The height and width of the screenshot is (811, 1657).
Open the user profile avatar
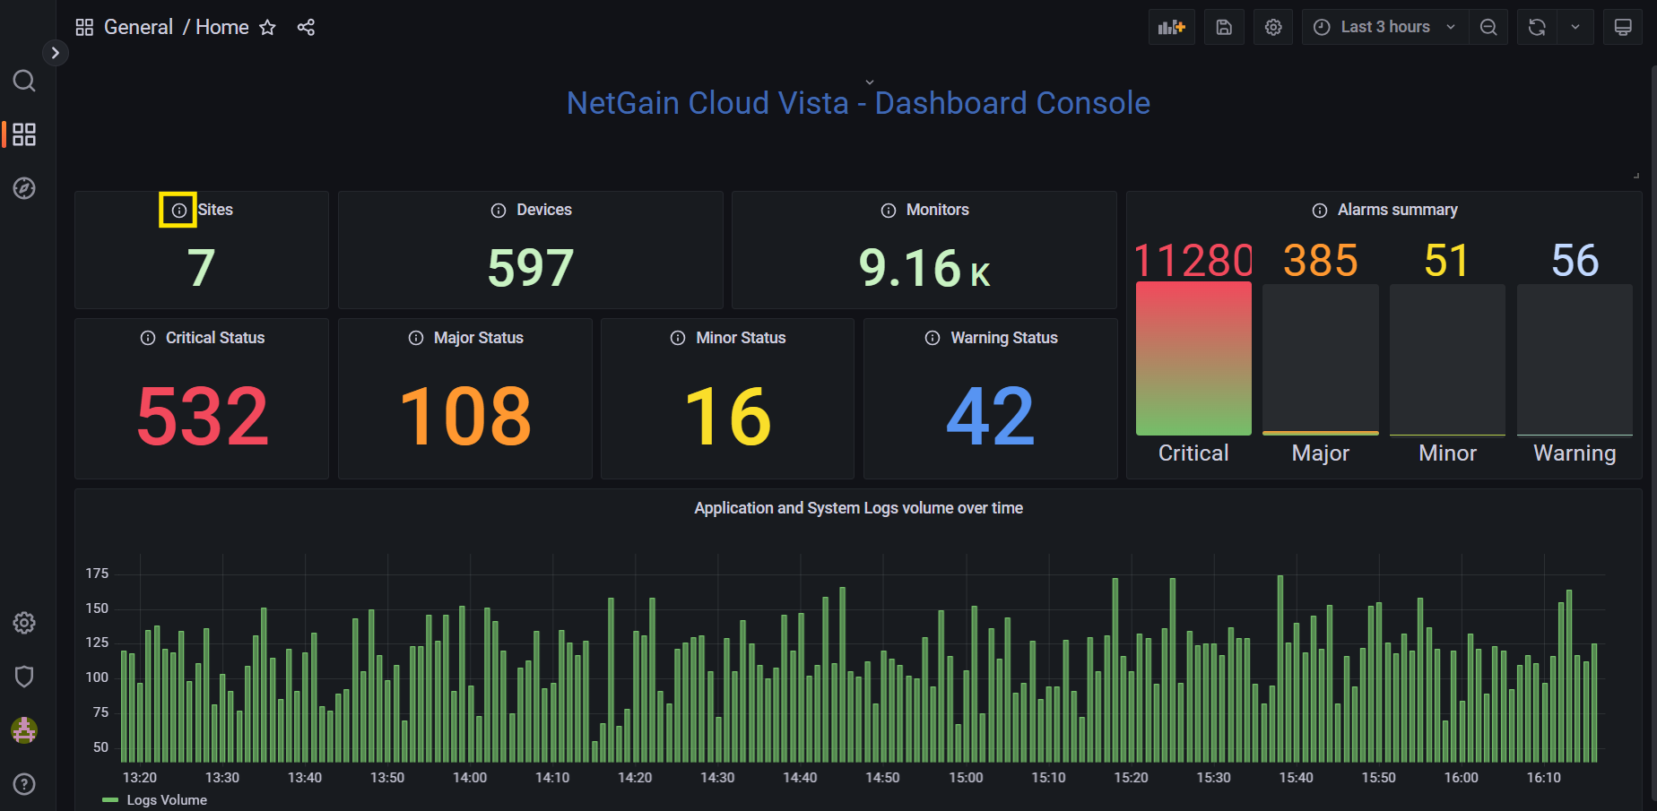(x=24, y=730)
